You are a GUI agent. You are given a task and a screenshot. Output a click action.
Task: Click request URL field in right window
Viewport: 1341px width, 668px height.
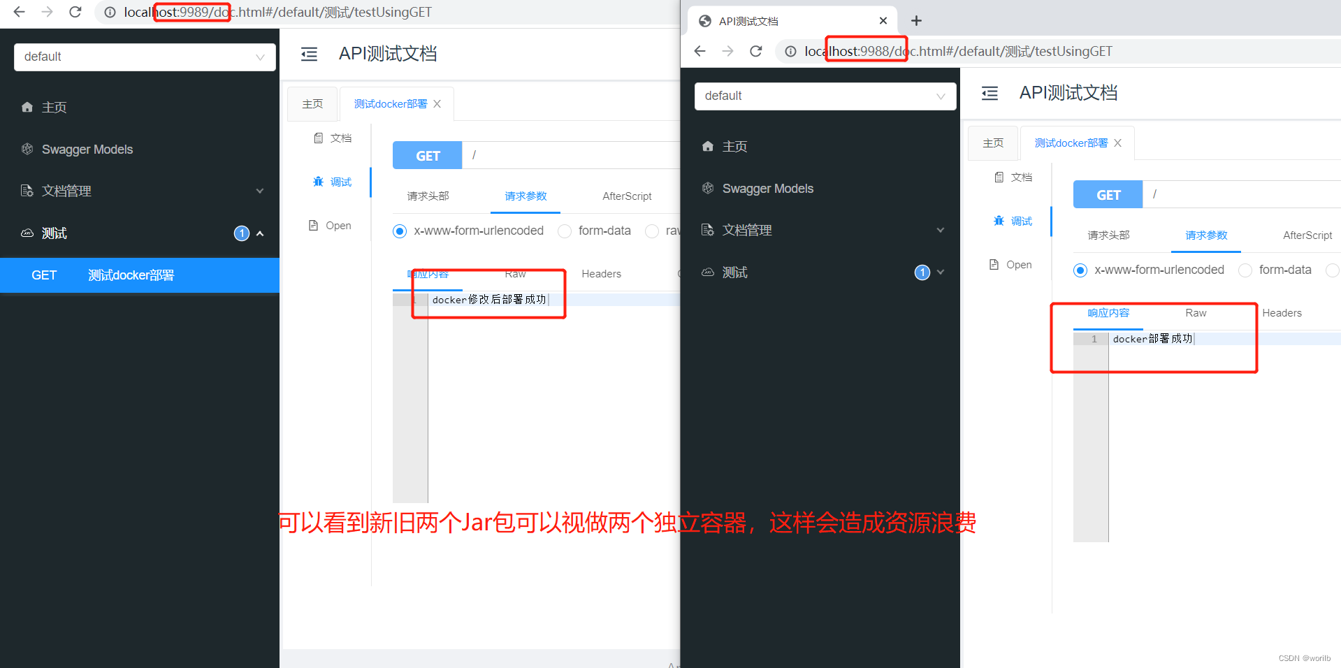pyautogui.click(x=1242, y=194)
